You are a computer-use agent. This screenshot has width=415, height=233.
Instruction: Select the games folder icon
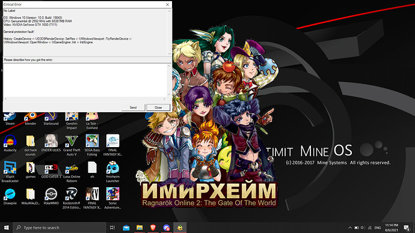pyautogui.click(x=31, y=170)
